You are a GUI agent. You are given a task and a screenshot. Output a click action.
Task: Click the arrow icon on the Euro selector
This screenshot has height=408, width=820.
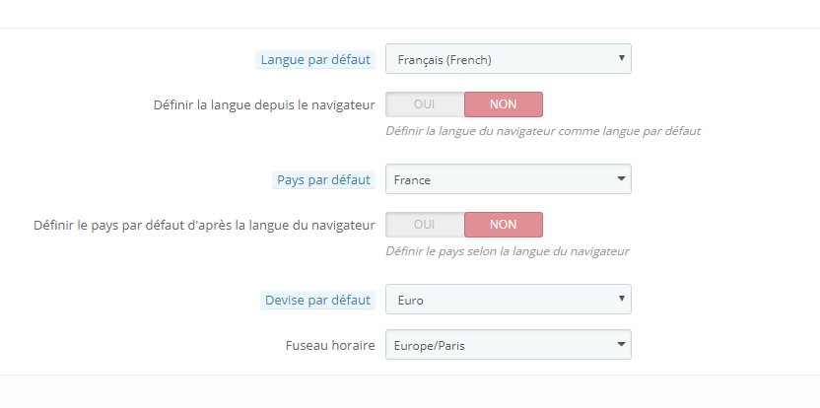621,298
